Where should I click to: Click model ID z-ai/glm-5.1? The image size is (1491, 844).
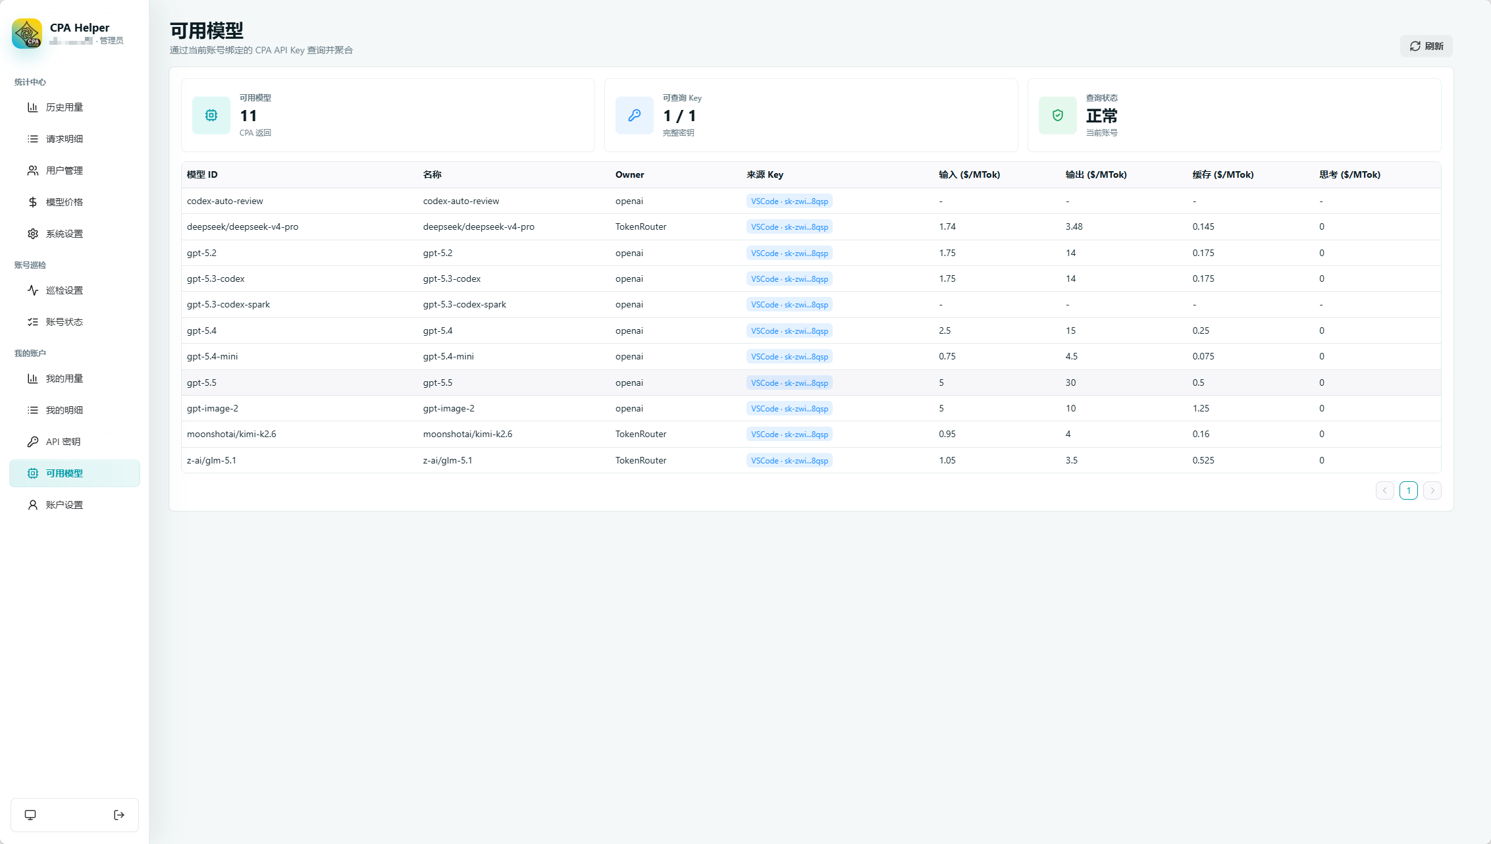[211, 460]
